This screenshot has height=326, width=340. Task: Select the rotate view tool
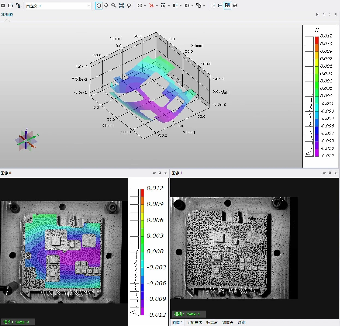pos(99,6)
